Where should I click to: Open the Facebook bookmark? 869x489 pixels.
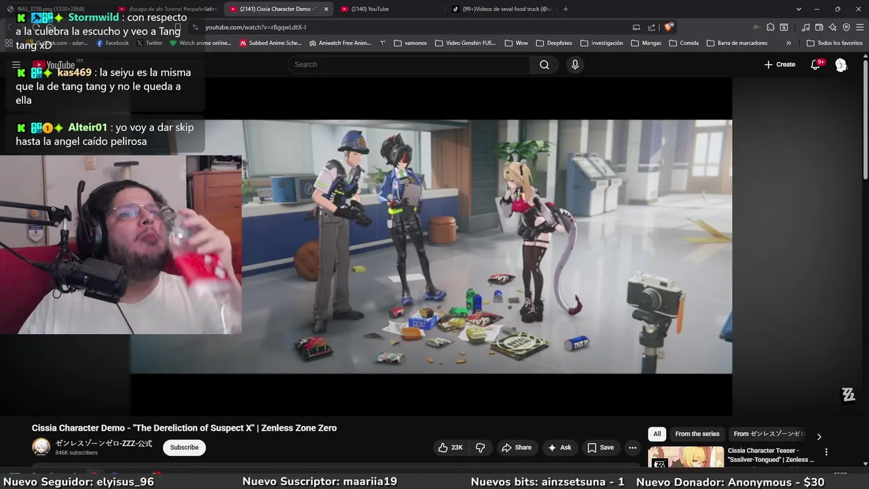113,43
